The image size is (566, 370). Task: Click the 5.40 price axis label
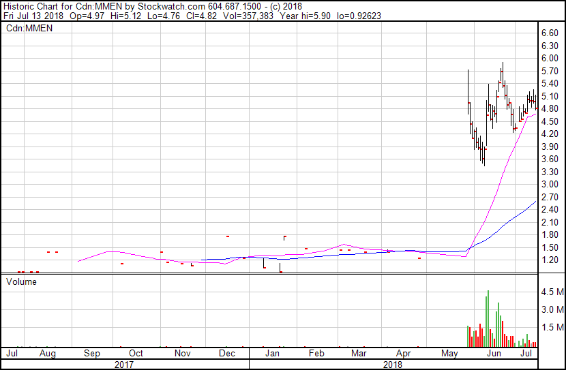550,84
